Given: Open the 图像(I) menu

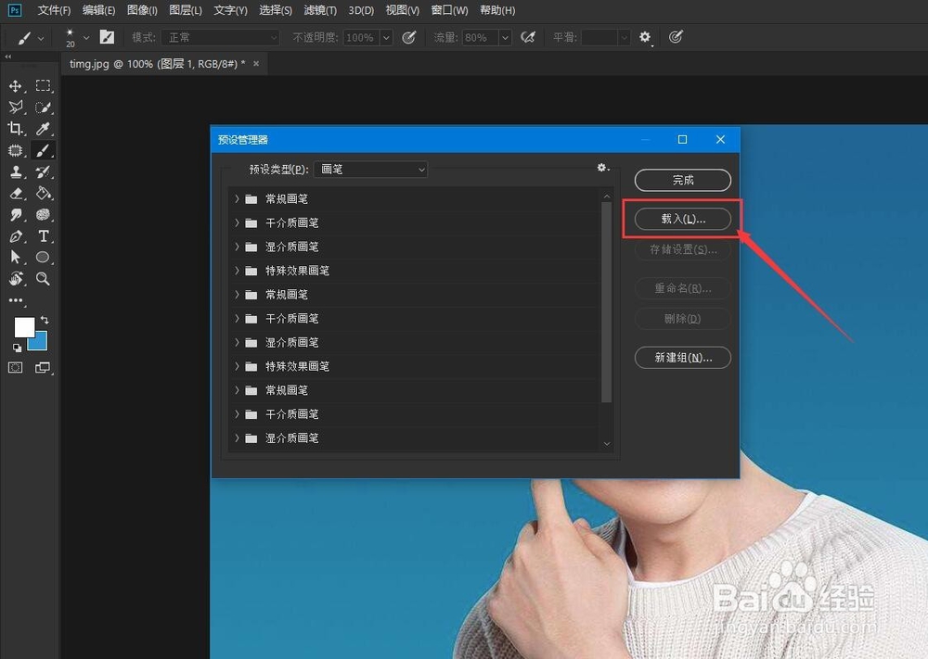Looking at the screenshot, I should pyautogui.click(x=142, y=10).
